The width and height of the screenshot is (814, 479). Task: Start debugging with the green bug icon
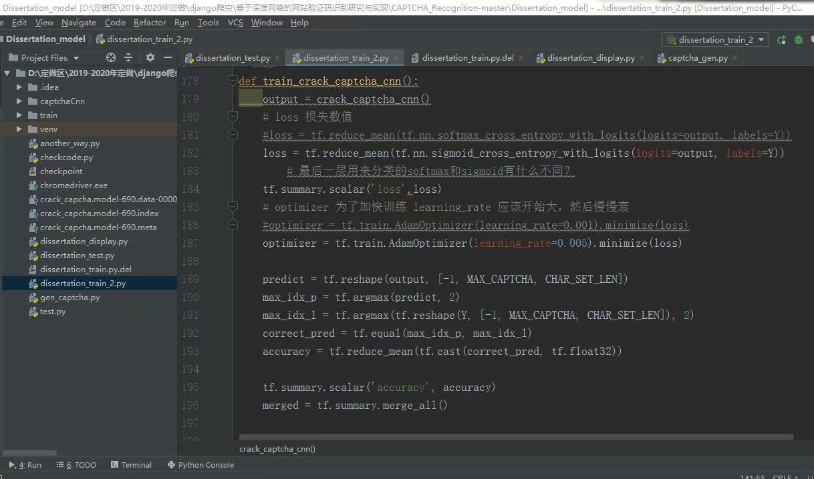[x=798, y=40]
